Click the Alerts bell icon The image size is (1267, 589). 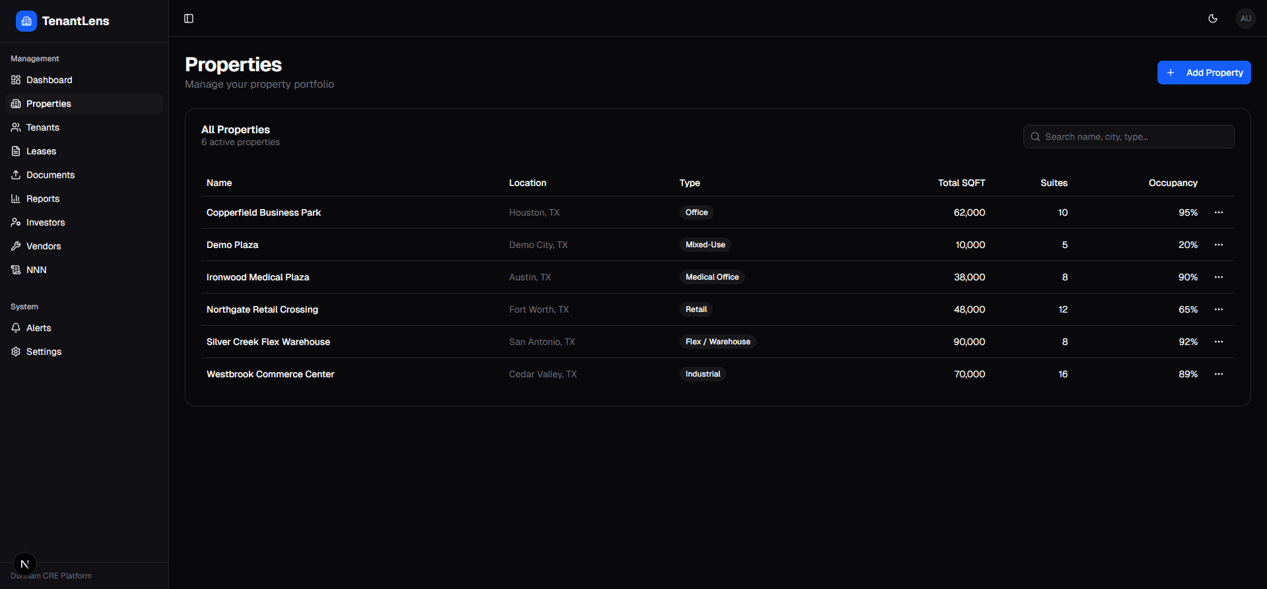pyautogui.click(x=16, y=328)
